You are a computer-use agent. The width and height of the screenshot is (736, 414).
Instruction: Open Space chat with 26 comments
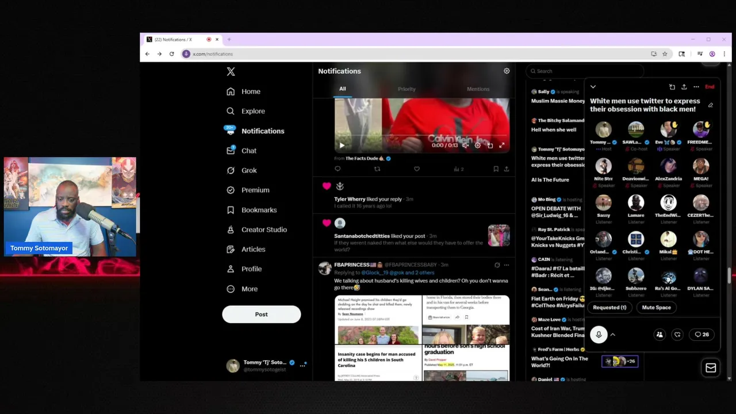701,335
